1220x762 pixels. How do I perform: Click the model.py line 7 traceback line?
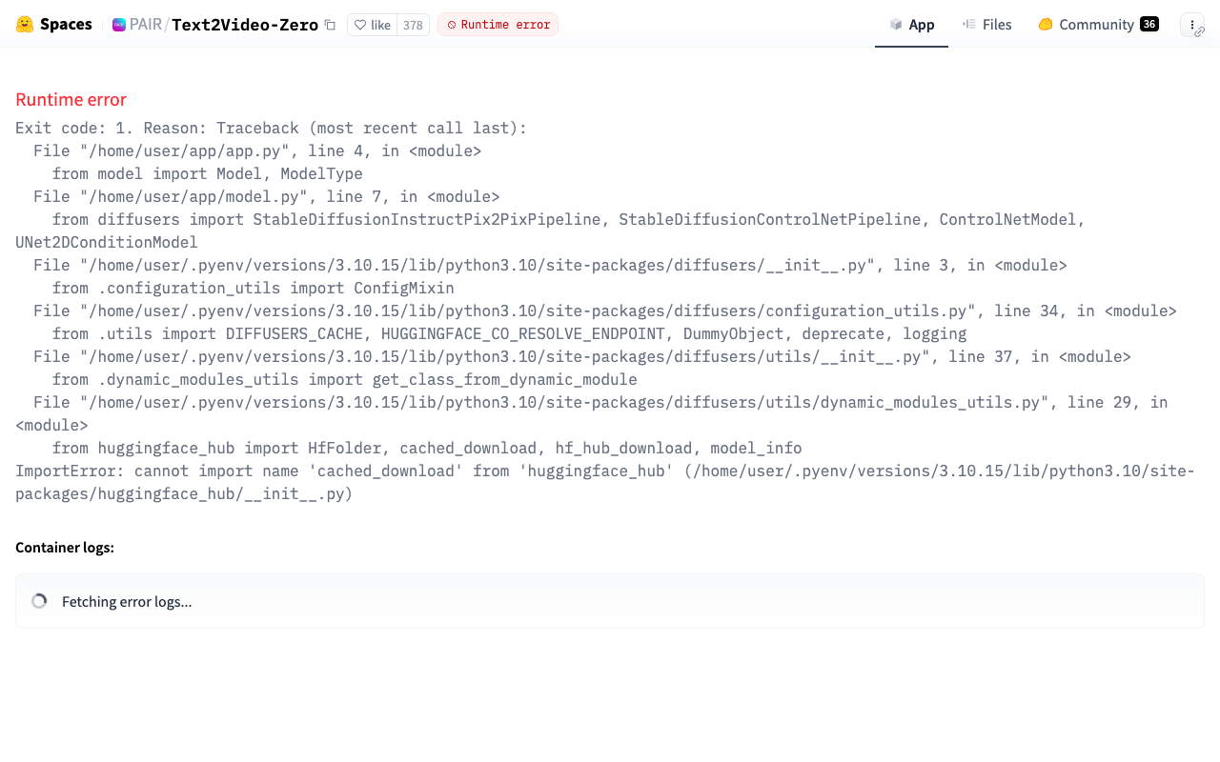[x=267, y=197]
